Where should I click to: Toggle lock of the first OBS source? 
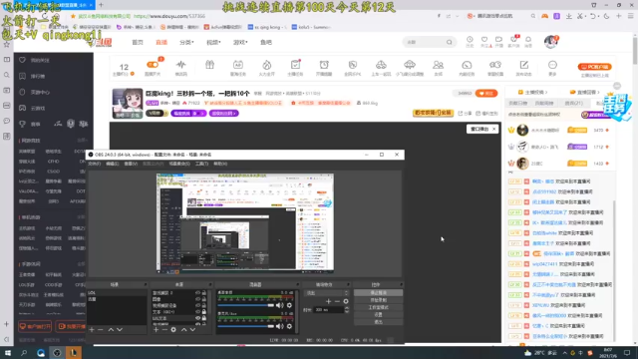(203, 292)
